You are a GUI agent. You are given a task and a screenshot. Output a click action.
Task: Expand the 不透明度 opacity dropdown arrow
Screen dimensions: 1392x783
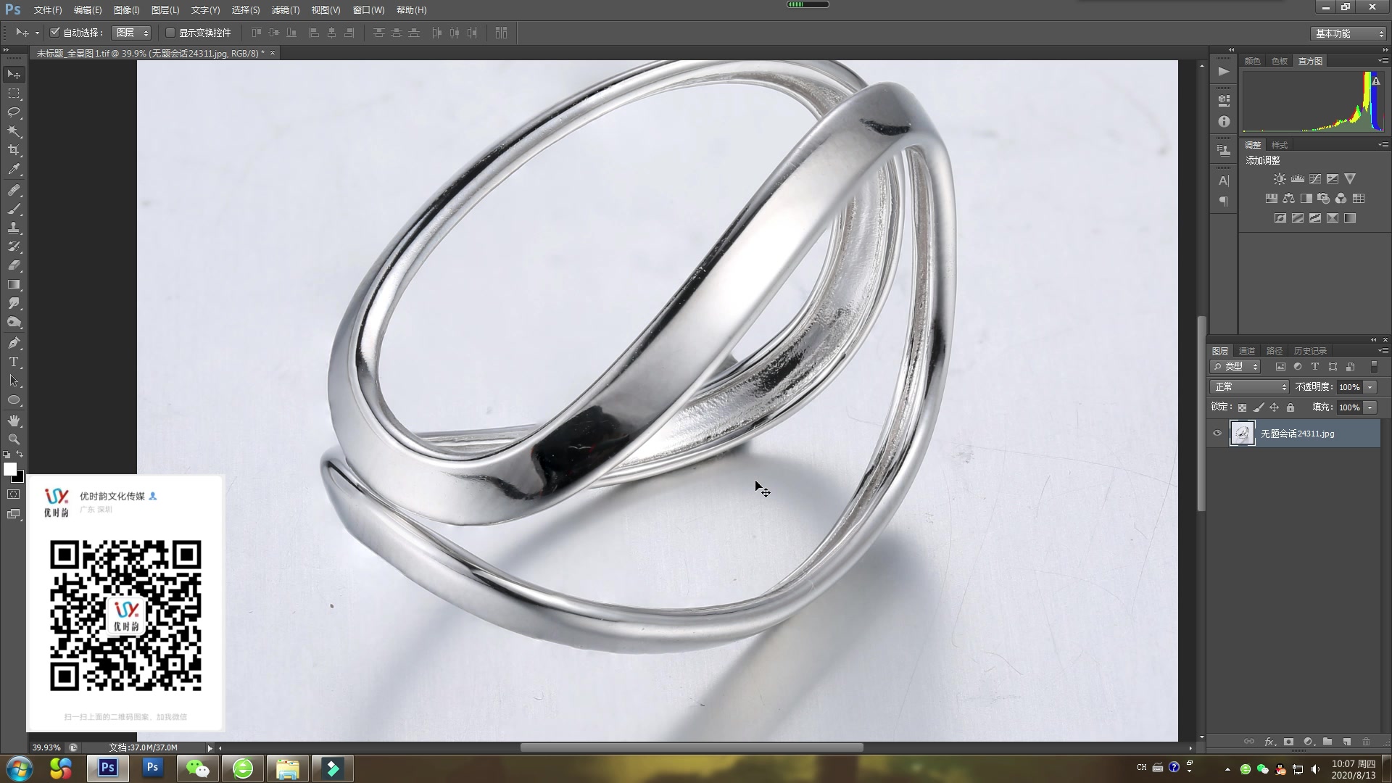click(x=1370, y=387)
